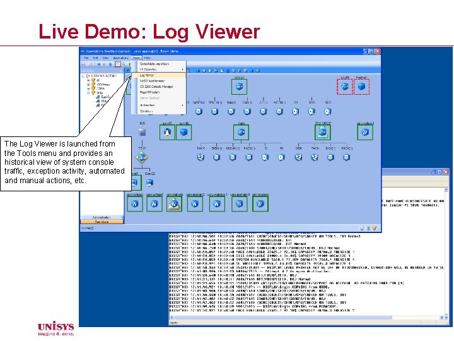This screenshot has height=341, width=454.
Task: Click the blue up-arrow toolbar icon
Action: click(110, 64)
